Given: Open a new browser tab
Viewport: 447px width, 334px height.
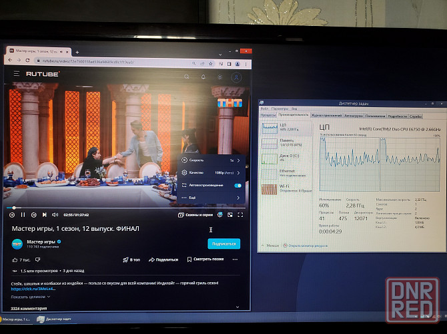Looking at the screenshot, I should pos(77,53).
